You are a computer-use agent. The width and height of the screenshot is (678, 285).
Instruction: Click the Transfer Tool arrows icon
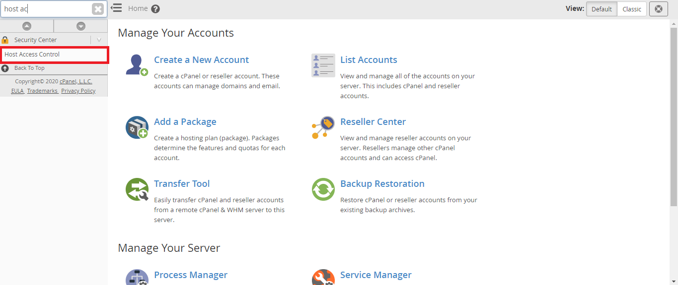137,189
